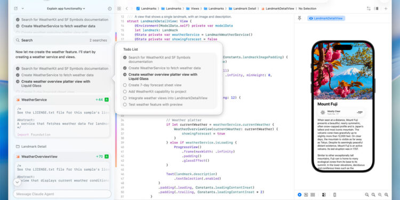
Task: Click 'Add WeatherKit capability to project' todo text
Action: [157, 92]
